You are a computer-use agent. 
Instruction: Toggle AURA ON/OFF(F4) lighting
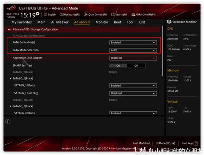click(144, 14)
